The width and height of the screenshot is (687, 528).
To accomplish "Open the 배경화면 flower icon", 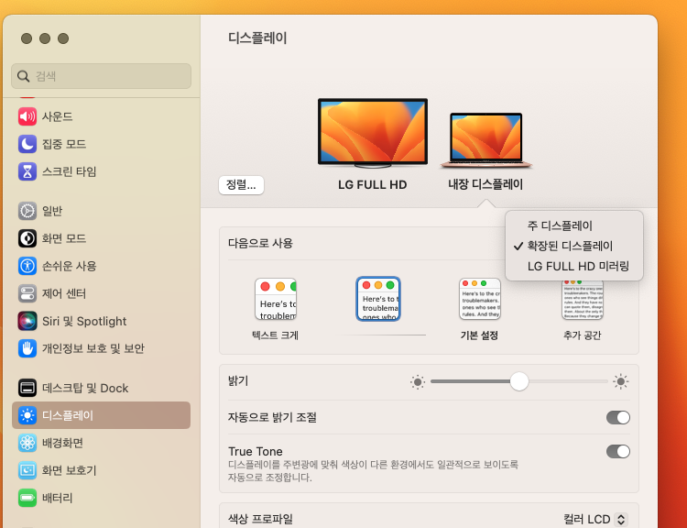I will [x=27, y=443].
